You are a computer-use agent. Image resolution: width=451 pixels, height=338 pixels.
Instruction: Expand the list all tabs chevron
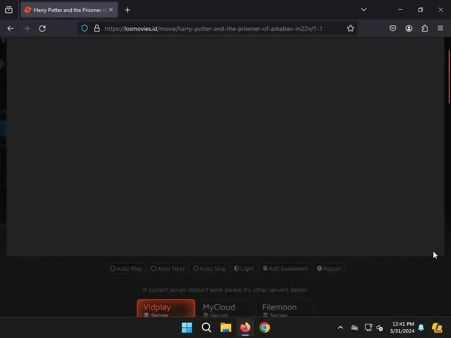click(x=363, y=10)
